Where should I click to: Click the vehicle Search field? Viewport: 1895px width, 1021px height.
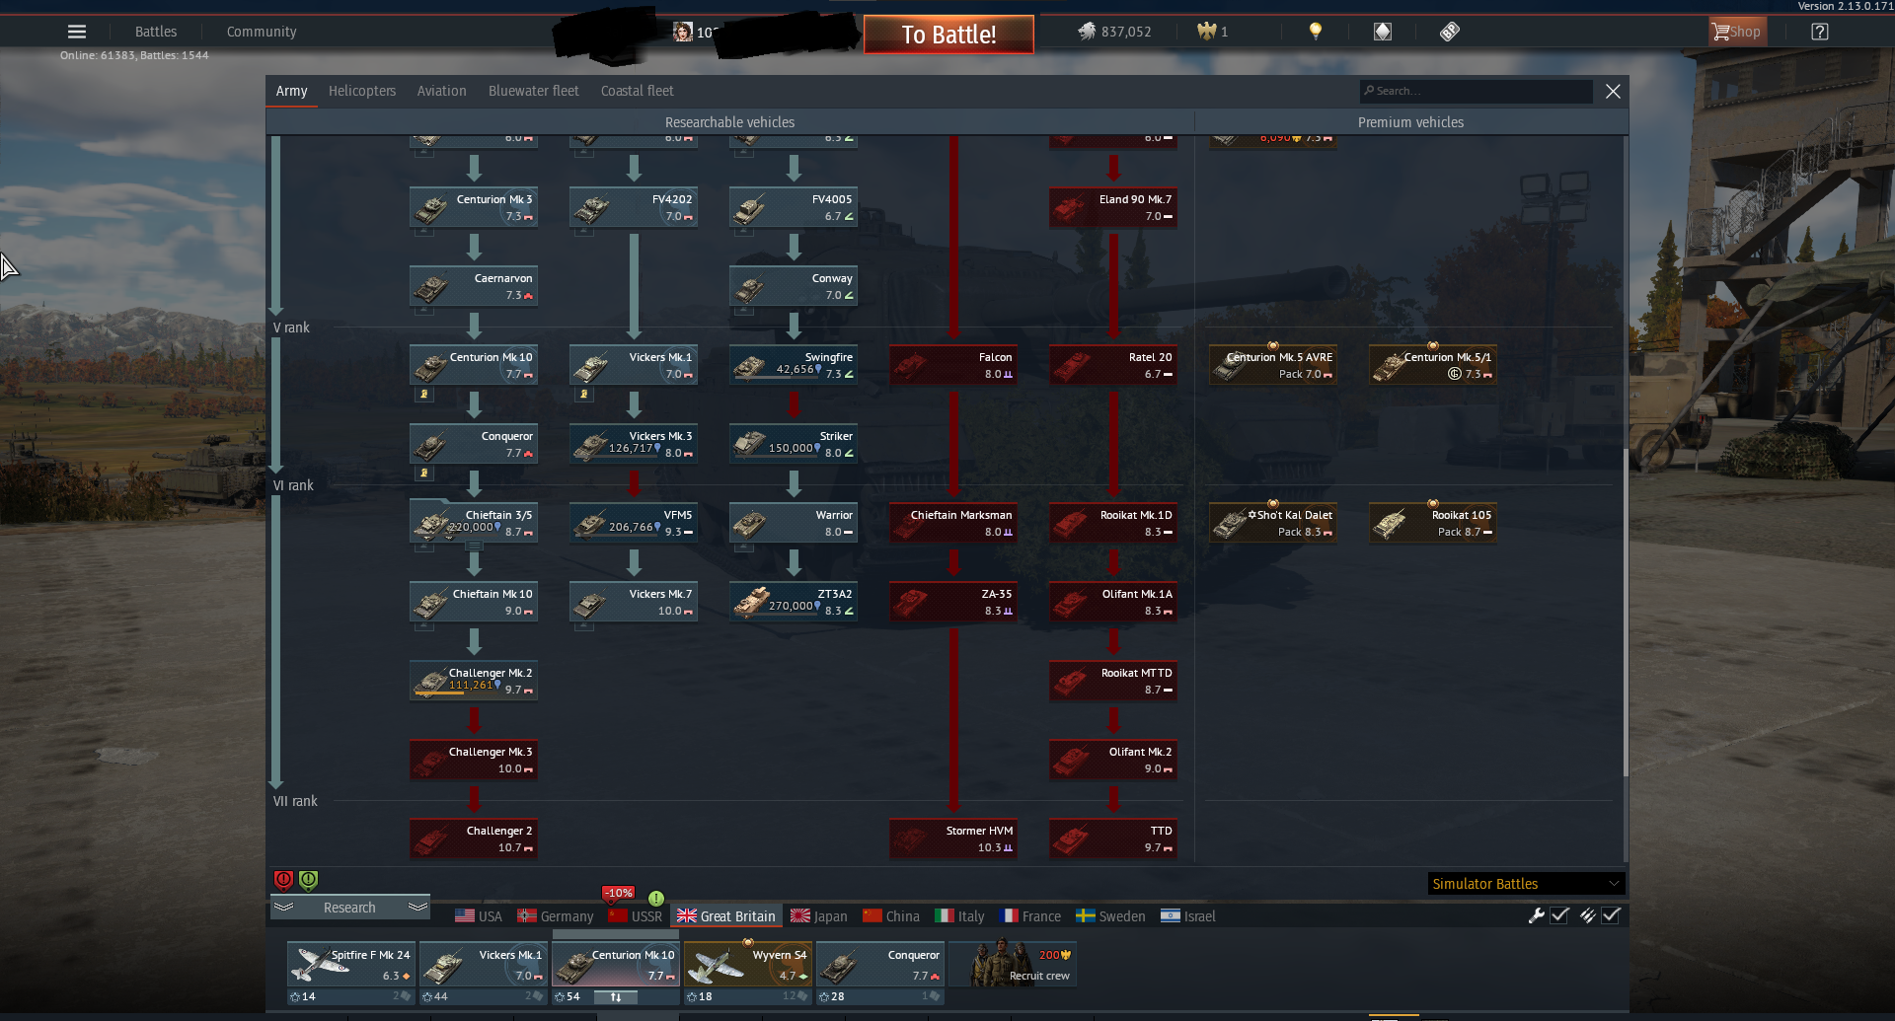(1476, 91)
